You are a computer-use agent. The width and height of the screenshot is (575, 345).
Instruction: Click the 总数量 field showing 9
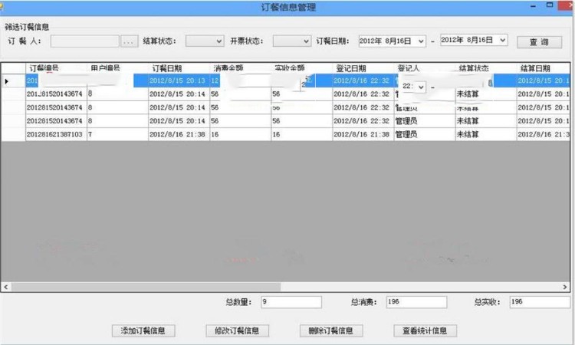click(x=291, y=302)
